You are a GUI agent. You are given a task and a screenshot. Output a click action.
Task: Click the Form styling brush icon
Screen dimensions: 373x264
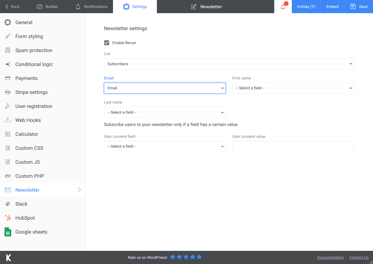click(8, 36)
